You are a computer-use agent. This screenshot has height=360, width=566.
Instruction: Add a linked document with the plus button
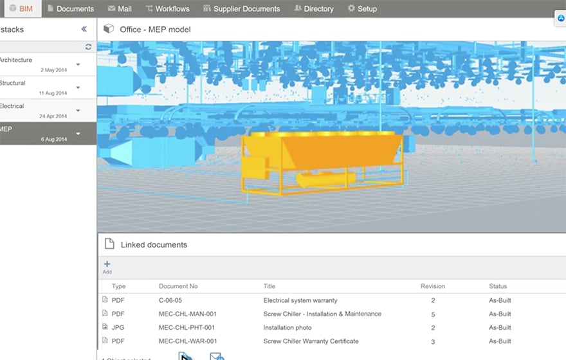[107, 267]
